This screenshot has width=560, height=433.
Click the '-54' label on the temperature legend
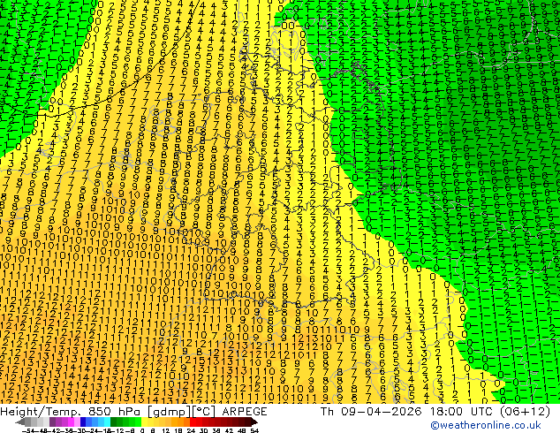(28, 430)
